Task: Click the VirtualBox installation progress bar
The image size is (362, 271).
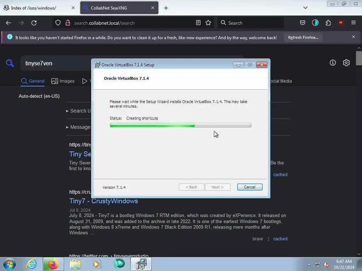Action: pos(180,125)
